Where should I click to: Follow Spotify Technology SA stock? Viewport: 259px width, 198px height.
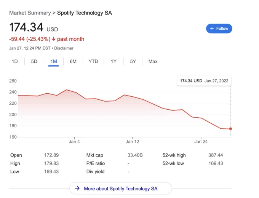(219, 29)
